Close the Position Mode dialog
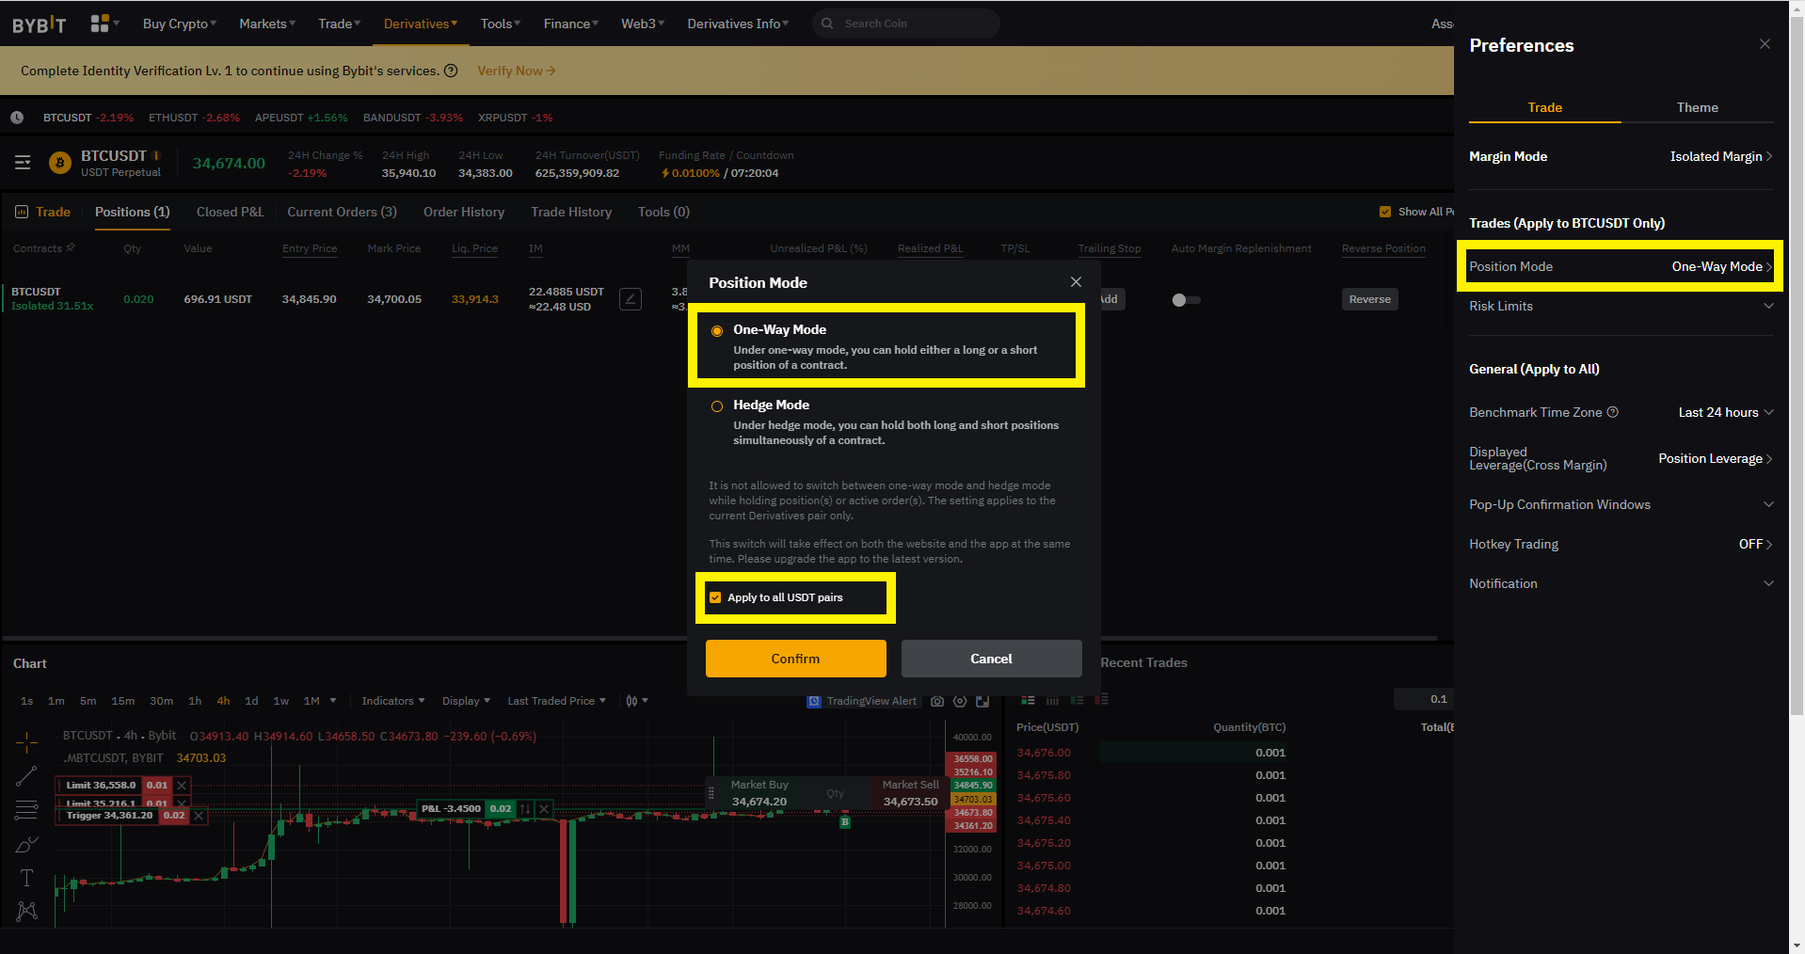 (x=1076, y=282)
